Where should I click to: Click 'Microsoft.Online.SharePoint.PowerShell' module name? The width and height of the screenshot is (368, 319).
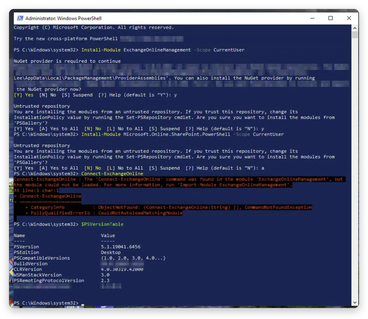[x=177, y=134]
